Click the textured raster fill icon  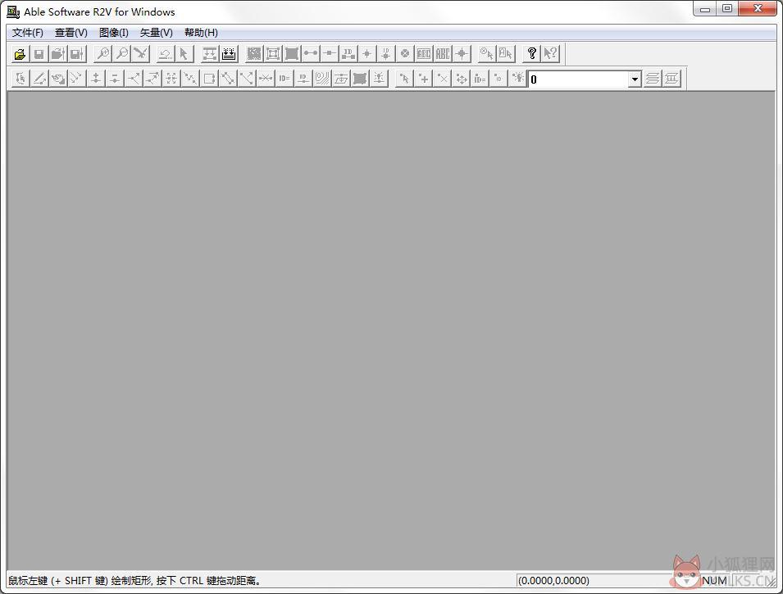pyautogui.click(x=253, y=53)
